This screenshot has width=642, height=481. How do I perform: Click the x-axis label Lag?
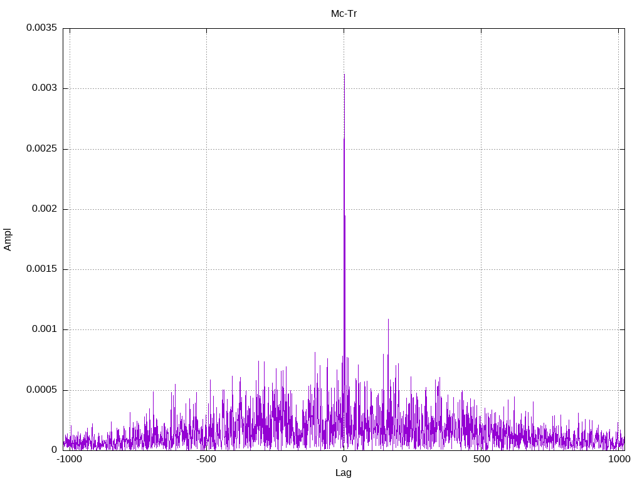pos(343,473)
